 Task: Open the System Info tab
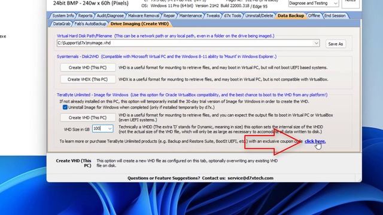(x=63, y=16)
